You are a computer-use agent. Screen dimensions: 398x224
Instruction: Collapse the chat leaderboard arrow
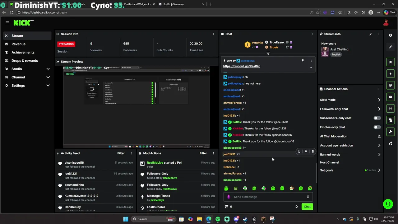tap(268, 53)
